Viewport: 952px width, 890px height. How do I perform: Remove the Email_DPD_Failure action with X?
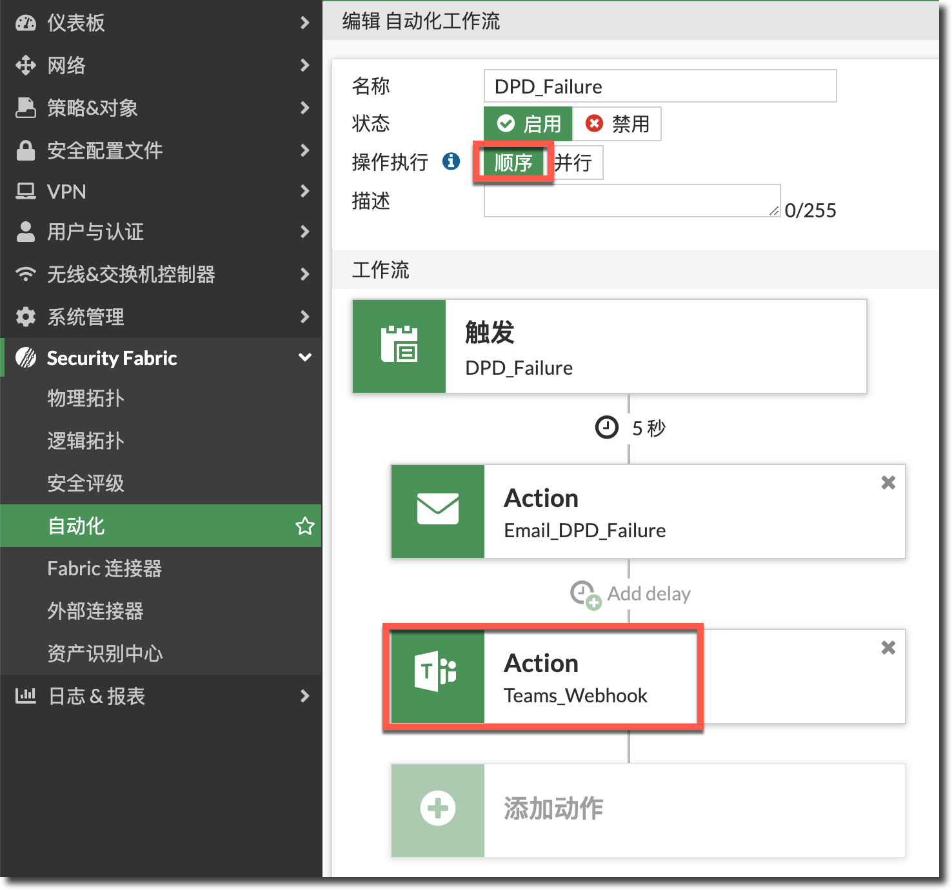pos(888,482)
